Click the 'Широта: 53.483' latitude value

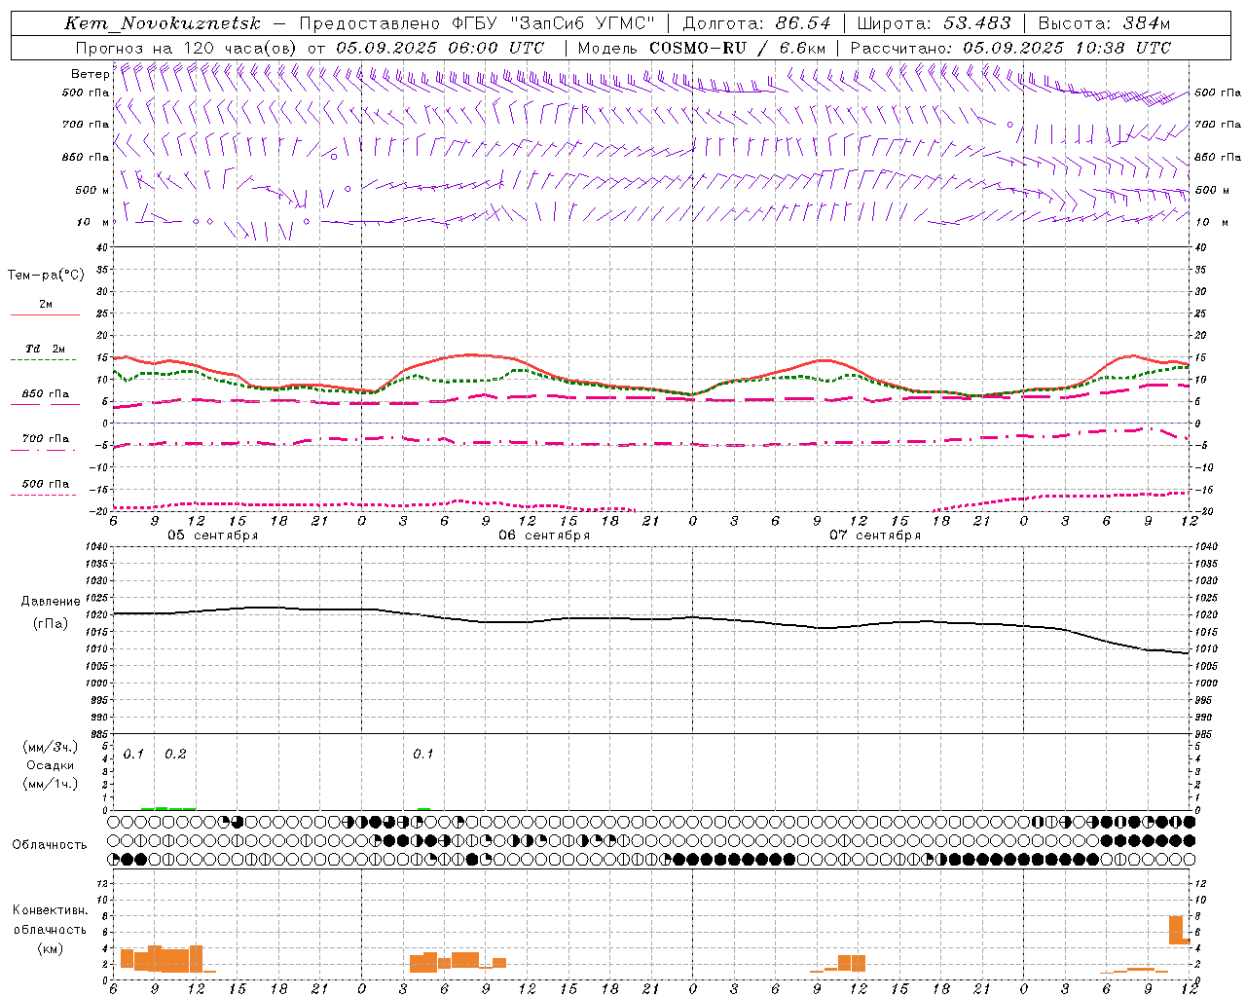[x=934, y=23]
